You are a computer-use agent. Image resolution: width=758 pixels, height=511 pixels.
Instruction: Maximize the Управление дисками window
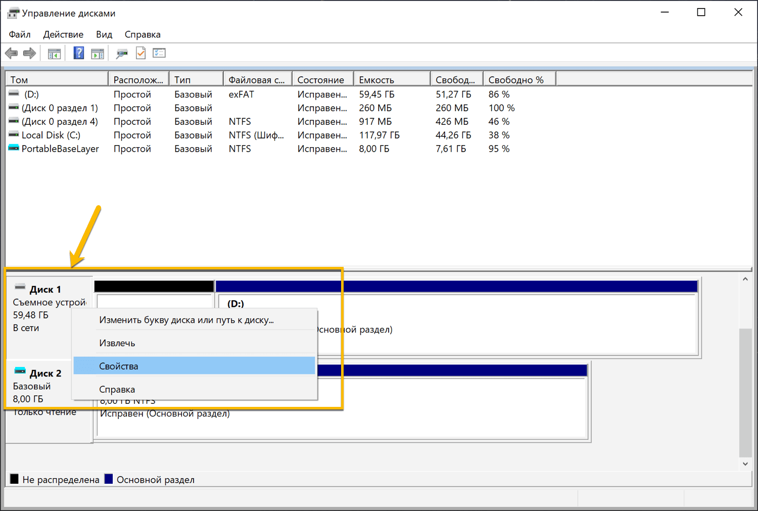click(x=701, y=13)
